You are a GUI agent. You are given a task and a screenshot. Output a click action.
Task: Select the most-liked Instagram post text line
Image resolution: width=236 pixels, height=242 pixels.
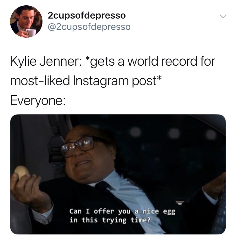point(86,81)
